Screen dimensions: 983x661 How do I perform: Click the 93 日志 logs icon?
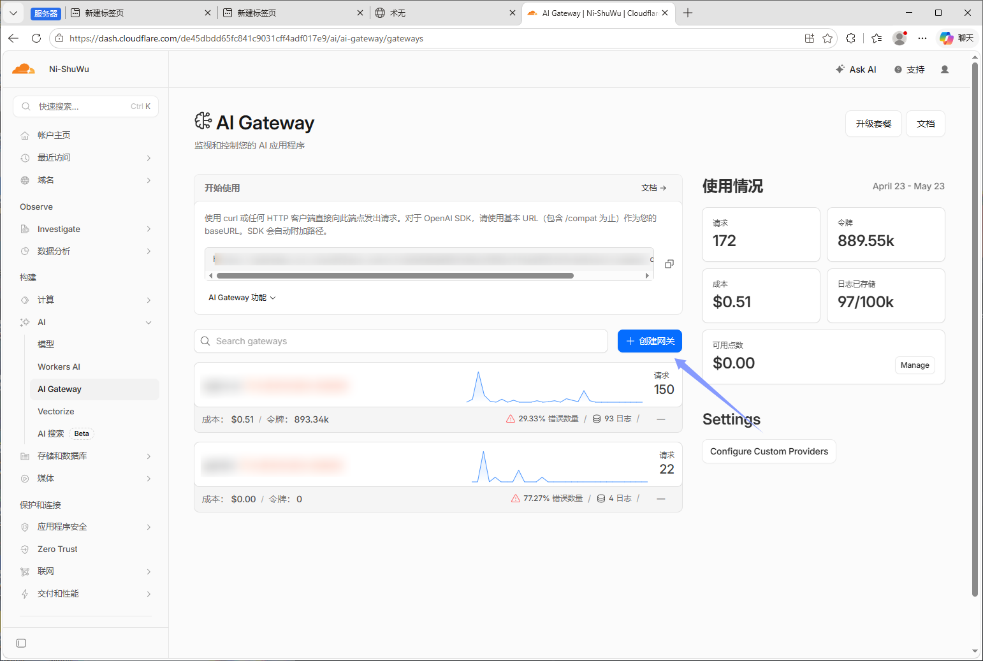tap(597, 419)
